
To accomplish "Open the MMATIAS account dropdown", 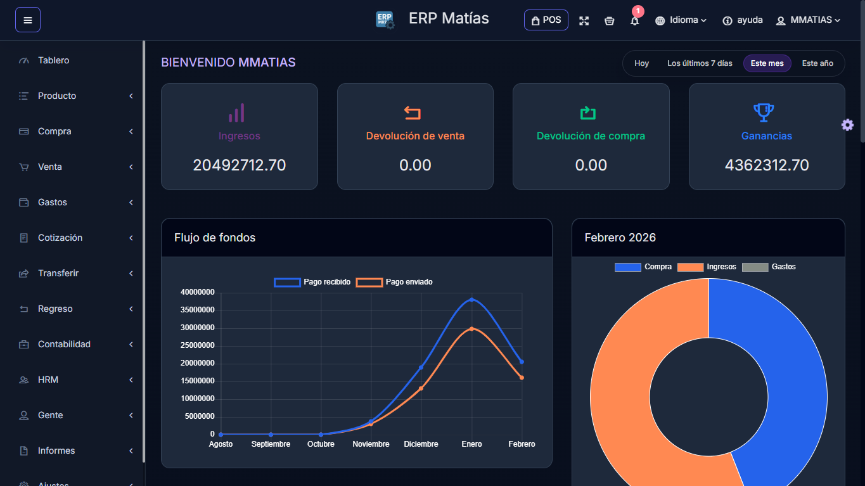I will (x=808, y=20).
